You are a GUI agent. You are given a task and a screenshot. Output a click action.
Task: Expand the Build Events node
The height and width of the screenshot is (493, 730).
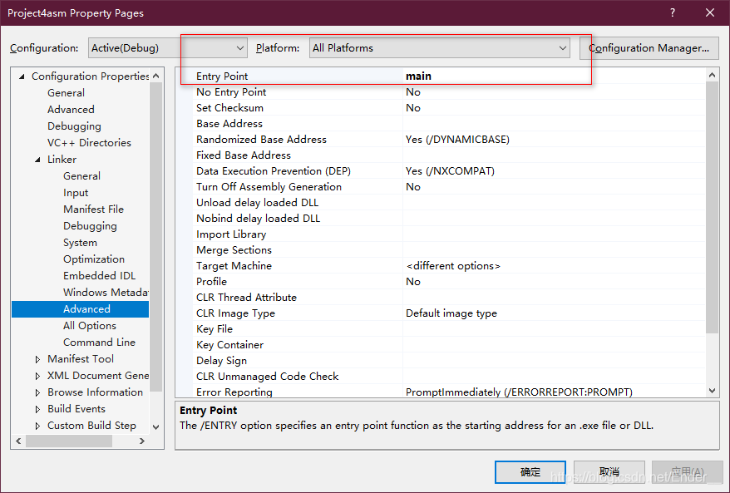(37, 409)
